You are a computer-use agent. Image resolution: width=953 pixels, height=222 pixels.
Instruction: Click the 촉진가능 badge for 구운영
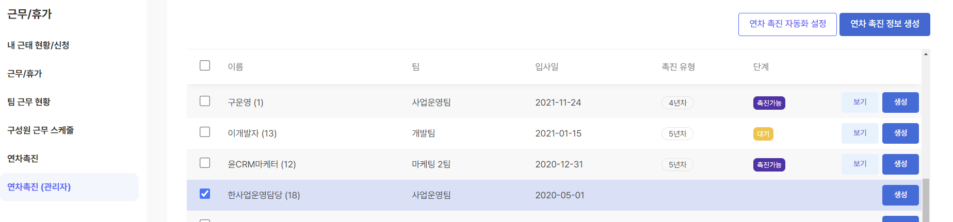769,103
